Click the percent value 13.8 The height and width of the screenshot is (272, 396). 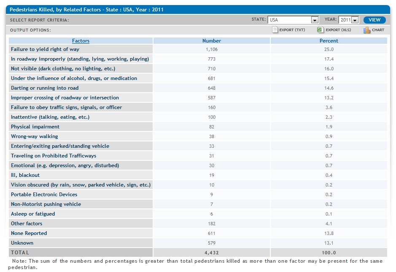(329, 233)
